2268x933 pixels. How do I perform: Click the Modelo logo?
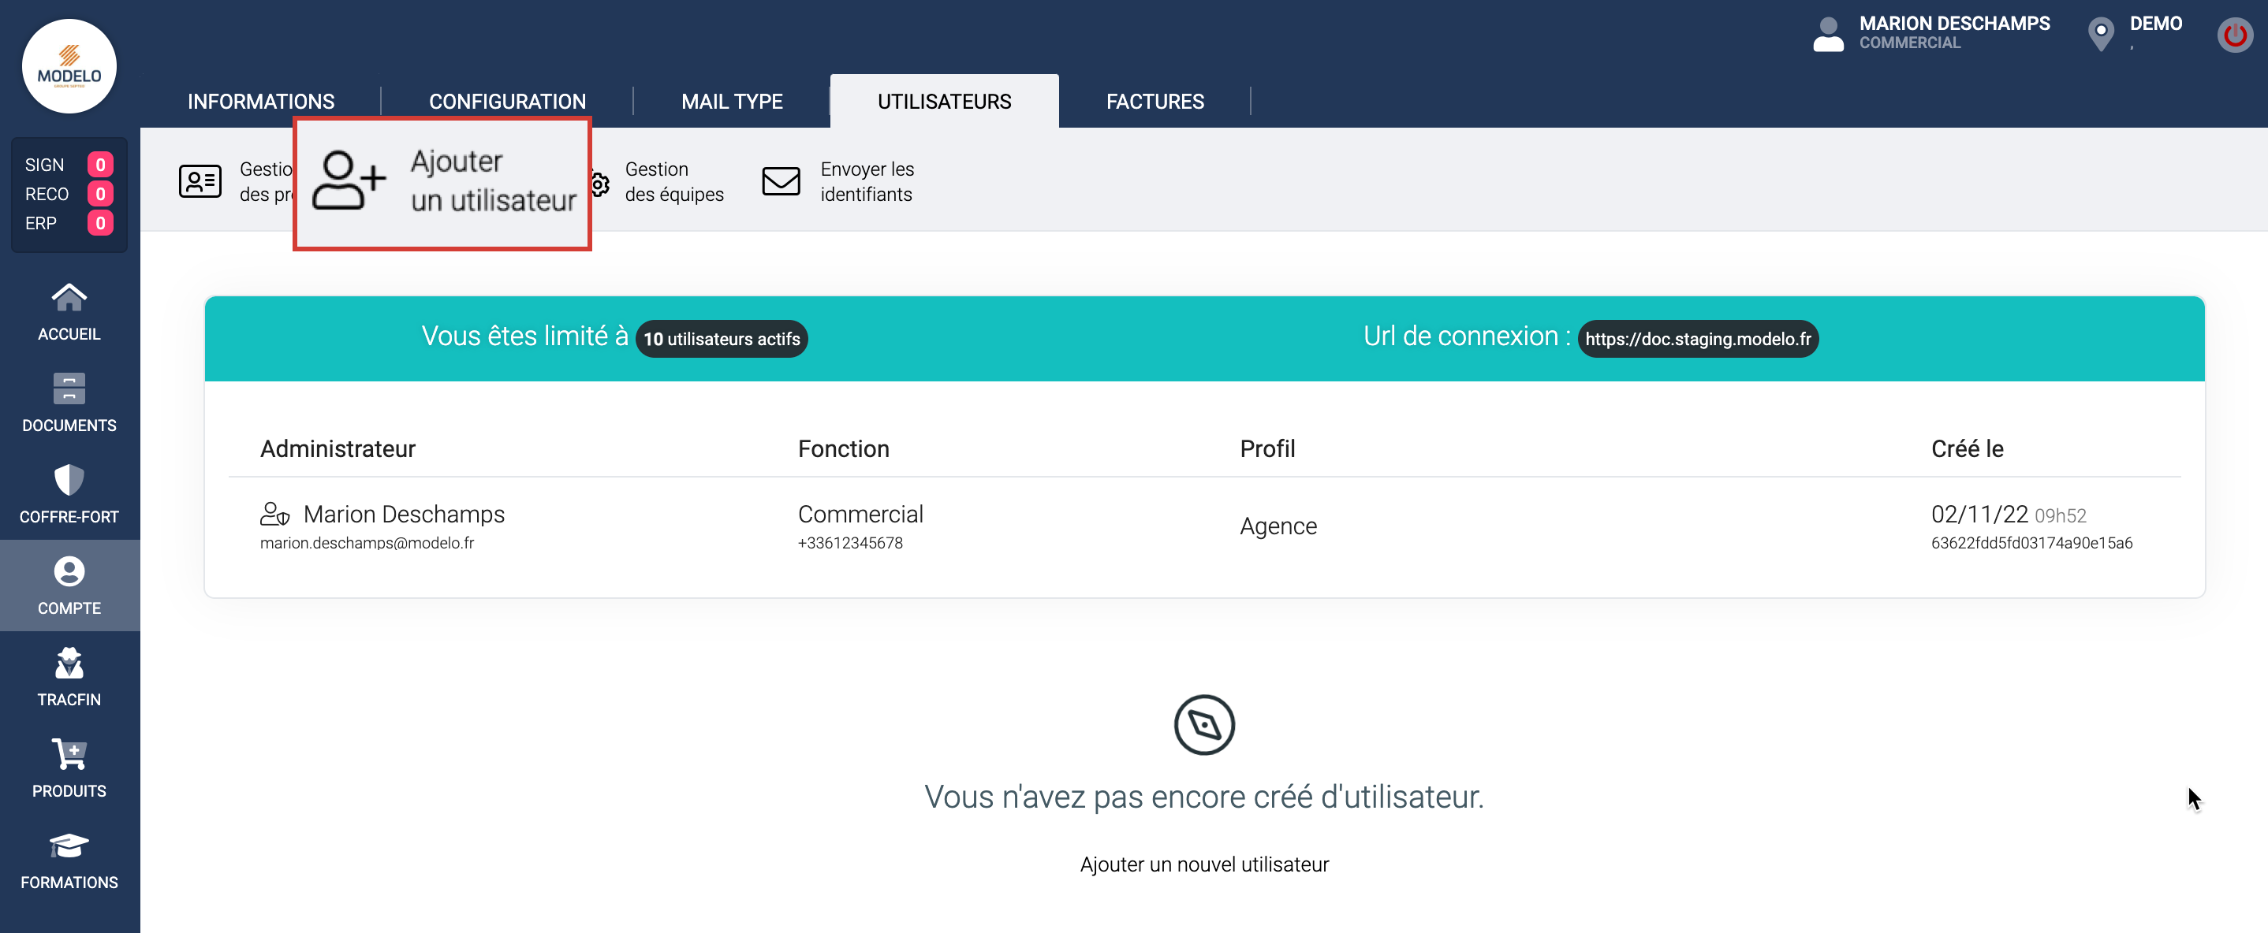(x=69, y=67)
